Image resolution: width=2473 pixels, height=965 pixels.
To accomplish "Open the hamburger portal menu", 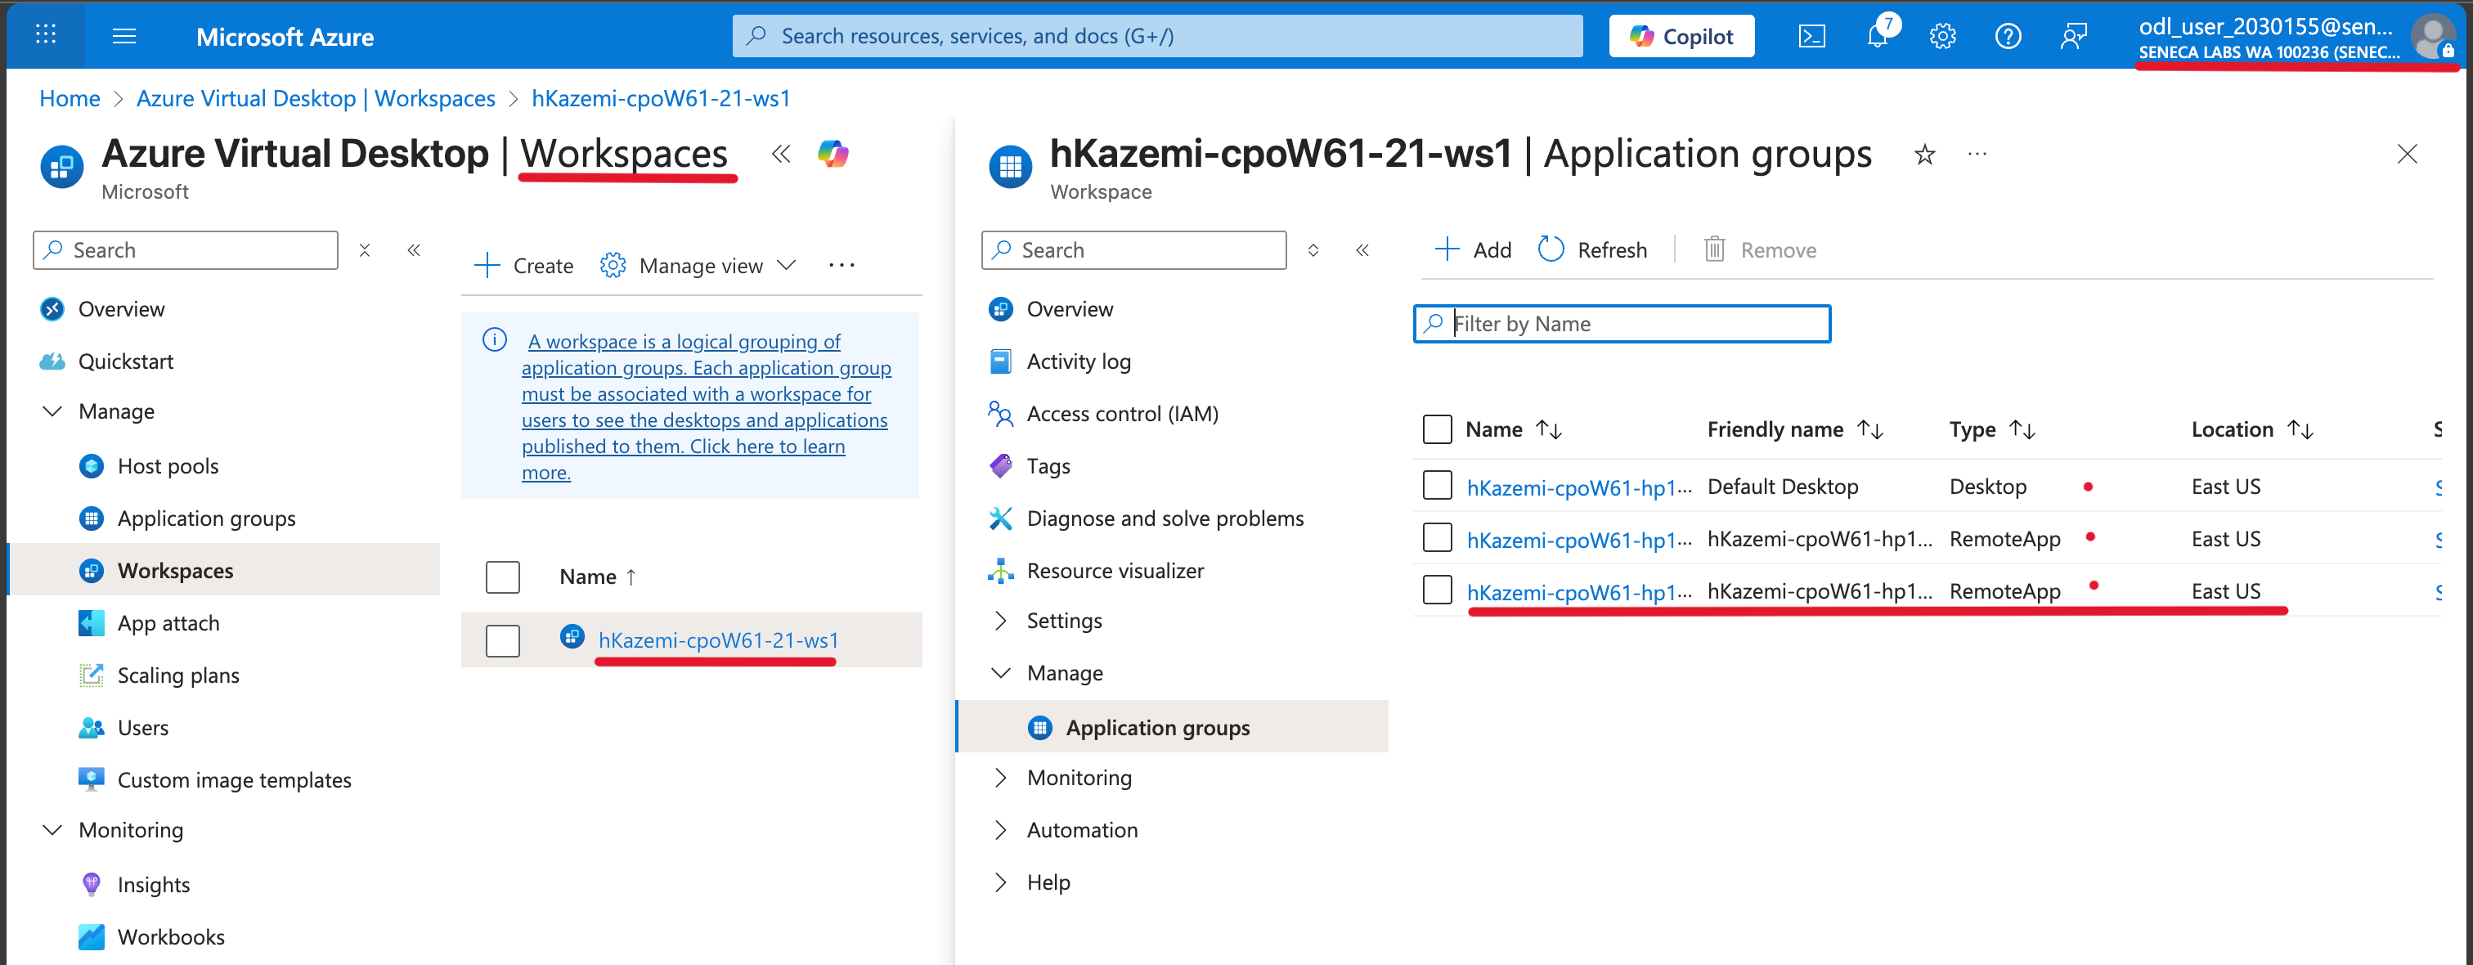I will [x=123, y=35].
